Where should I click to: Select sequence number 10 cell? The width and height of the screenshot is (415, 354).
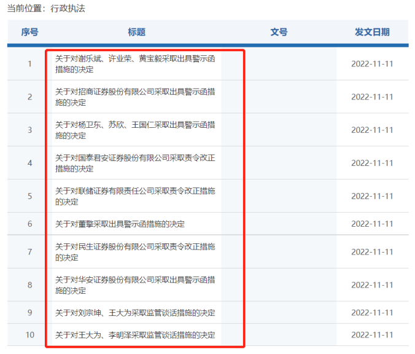click(x=29, y=335)
